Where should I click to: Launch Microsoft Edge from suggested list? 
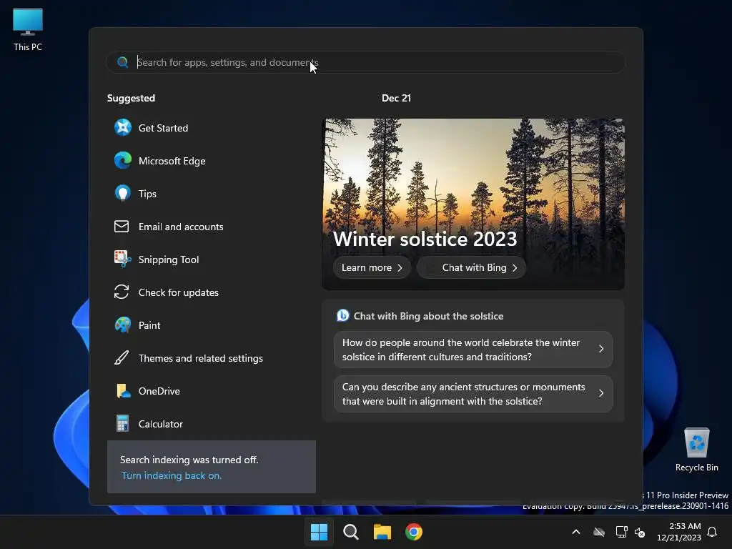coord(159,161)
